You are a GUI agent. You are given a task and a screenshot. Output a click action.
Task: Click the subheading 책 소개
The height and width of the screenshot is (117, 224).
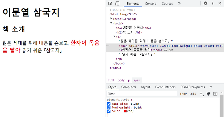13,29
